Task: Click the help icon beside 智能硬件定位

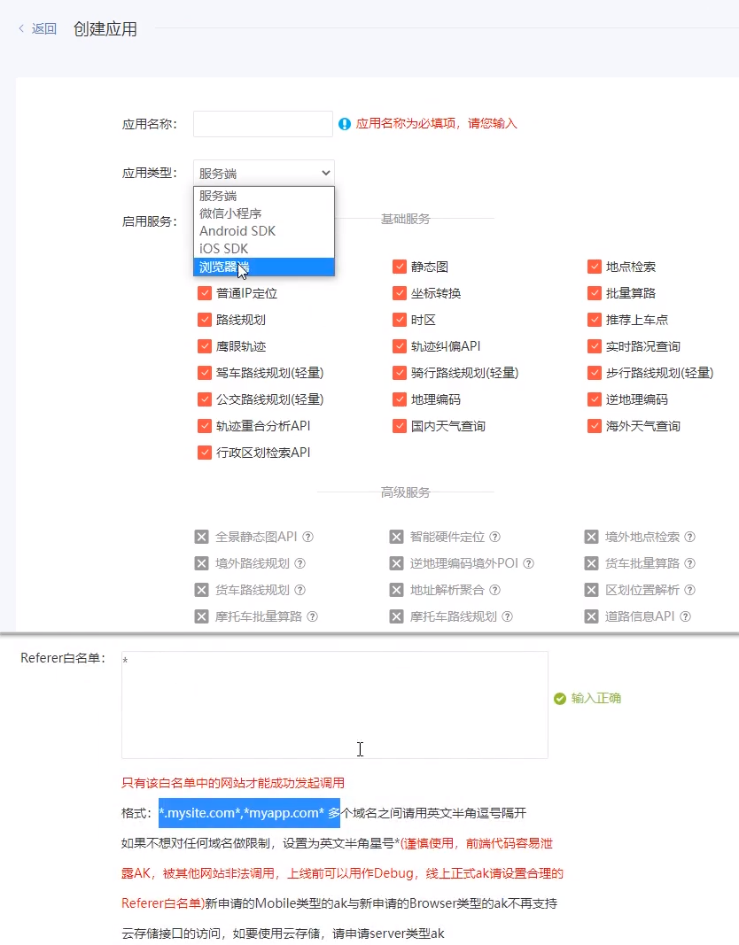Action: pos(494,537)
